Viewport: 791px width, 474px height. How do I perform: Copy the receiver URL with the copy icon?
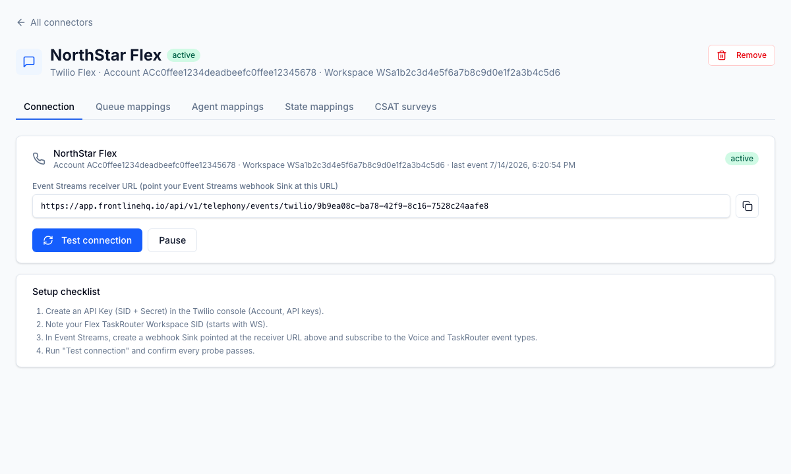pyautogui.click(x=747, y=206)
